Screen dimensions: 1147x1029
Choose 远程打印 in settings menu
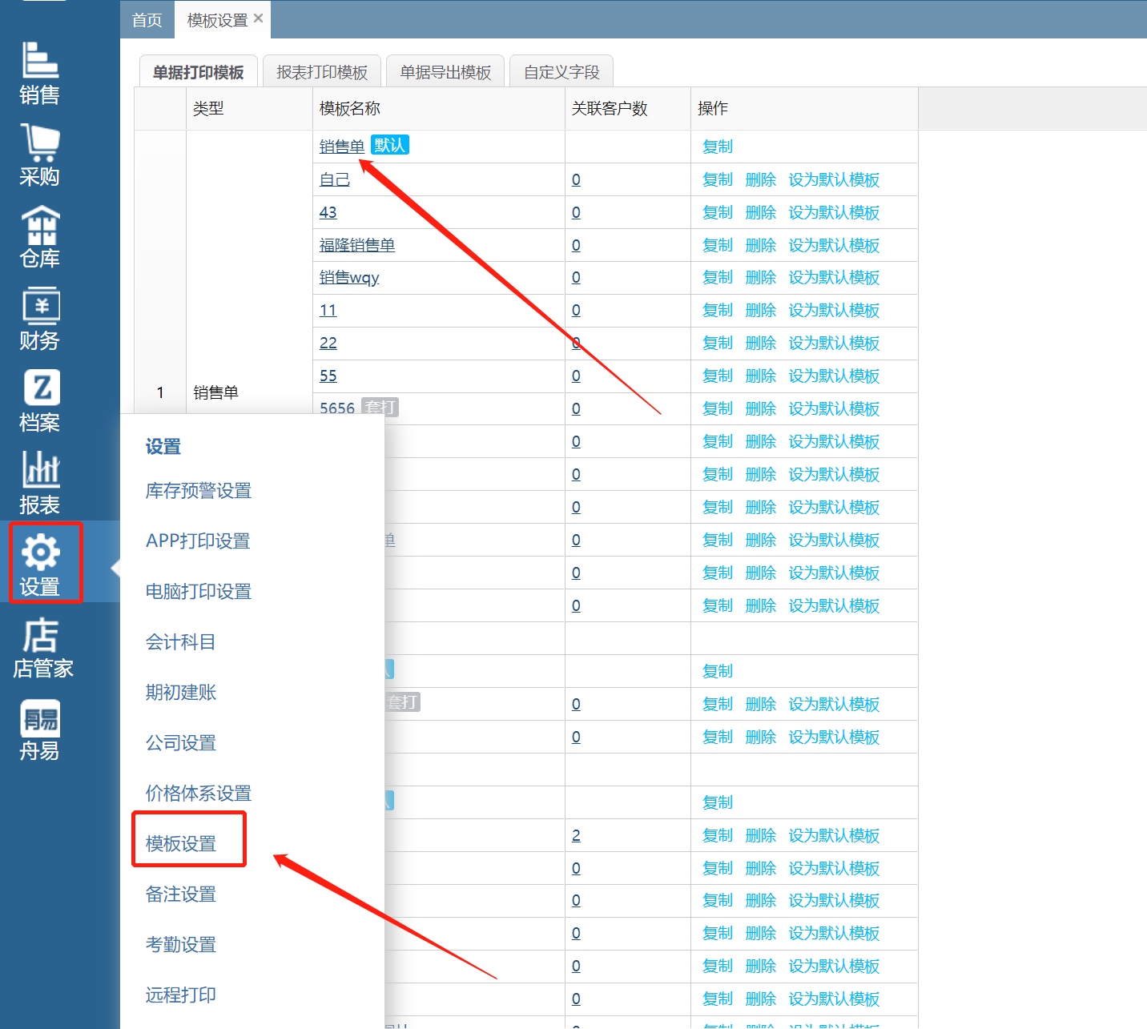(180, 995)
